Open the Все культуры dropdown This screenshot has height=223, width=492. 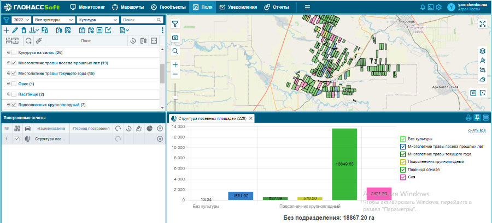click(x=54, y=20)
